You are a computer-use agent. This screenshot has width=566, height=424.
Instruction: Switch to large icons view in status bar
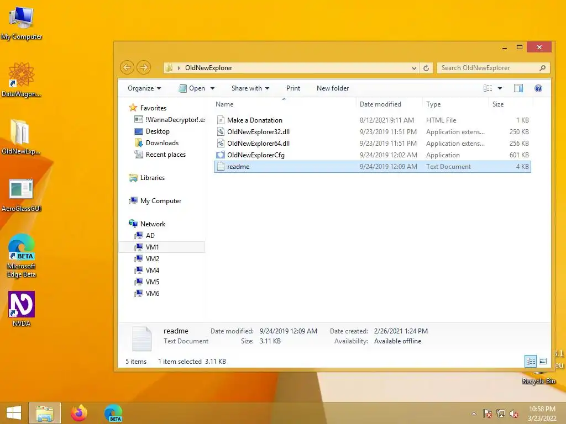[543, 361]
